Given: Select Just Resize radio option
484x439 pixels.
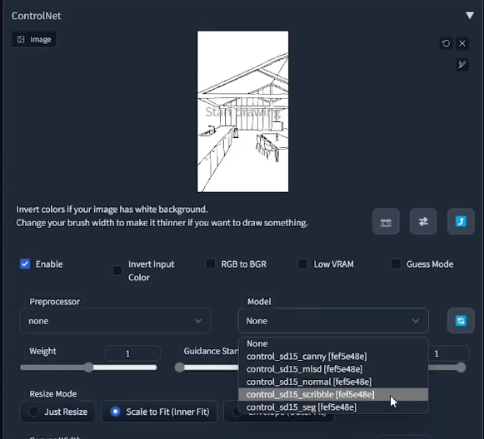Looking at the screenshot, I should (x=57, y=412).
